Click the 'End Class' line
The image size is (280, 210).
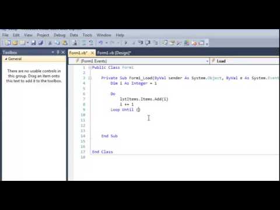[102, 152]
